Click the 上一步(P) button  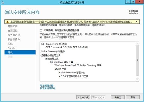(x=83, y=97)
